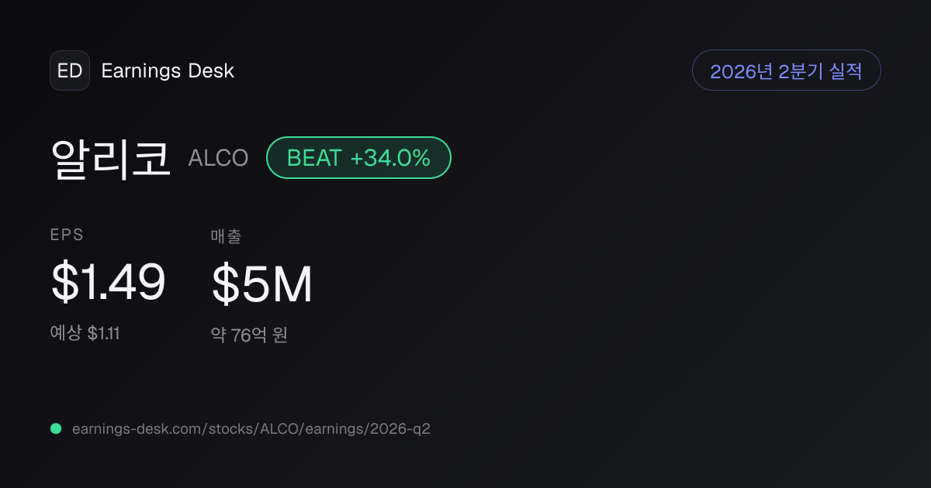Open the earnings-desk.com ALCO earnings link
The height and width of the screenshot is (488, 931).
[x=251, y=428]
